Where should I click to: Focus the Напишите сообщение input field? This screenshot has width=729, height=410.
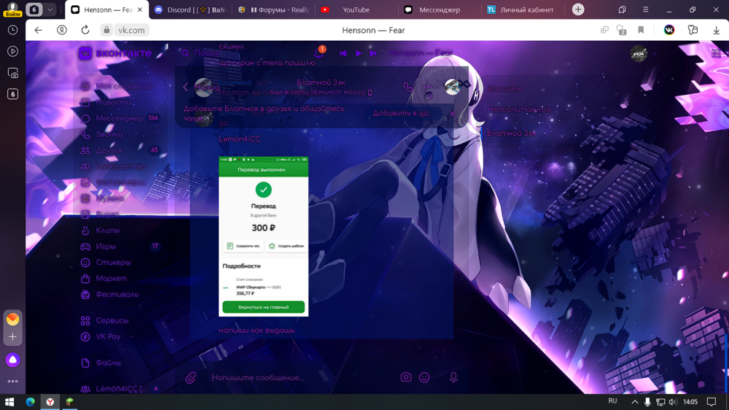pos(303,377)
